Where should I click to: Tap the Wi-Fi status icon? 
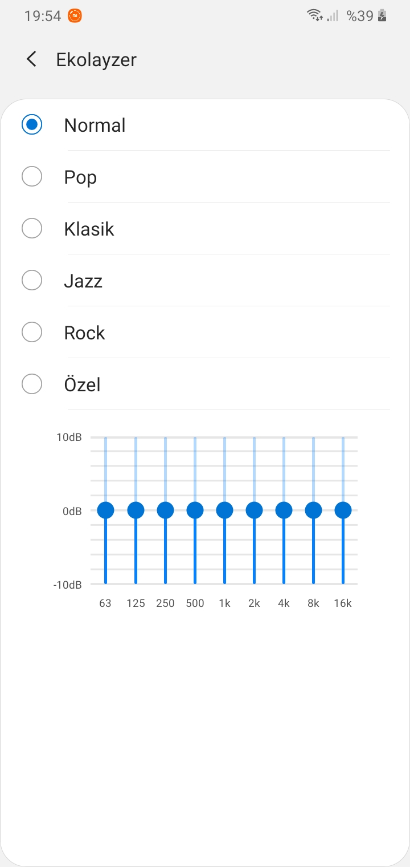tap(314, 15)
